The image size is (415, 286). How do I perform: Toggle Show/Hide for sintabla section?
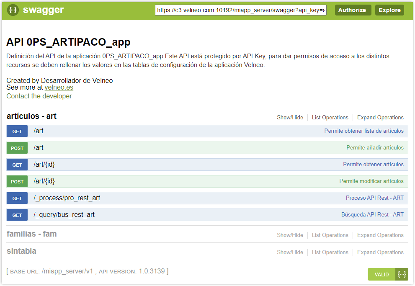pos(290,253)
